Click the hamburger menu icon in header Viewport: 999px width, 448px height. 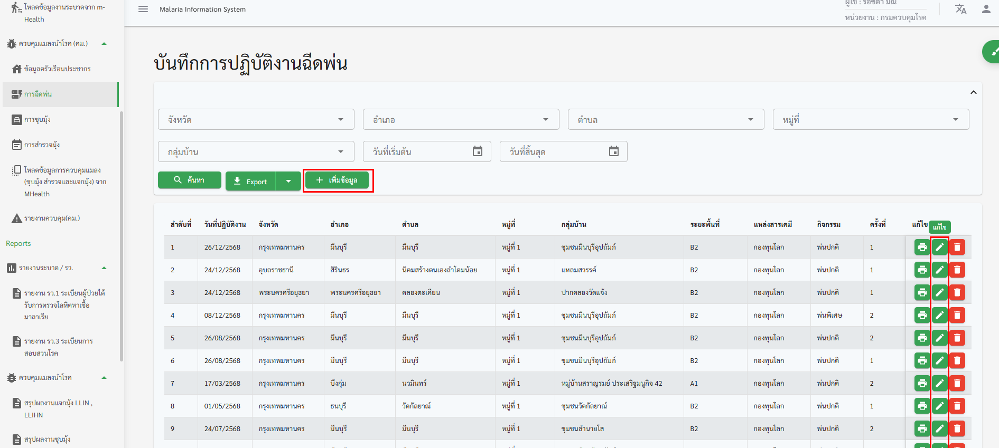pos(143,9)
